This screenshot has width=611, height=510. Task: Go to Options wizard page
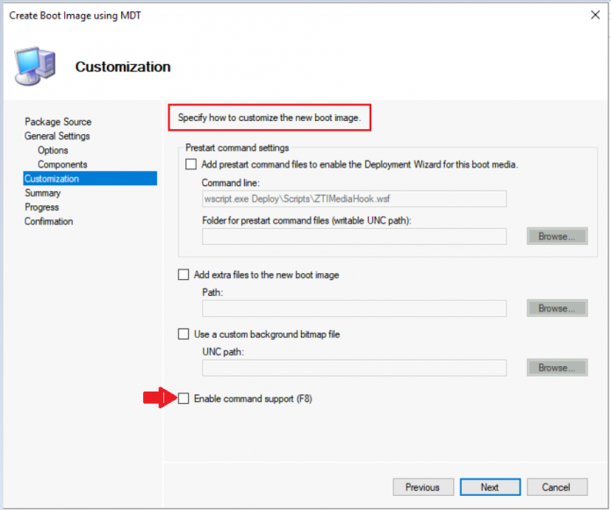[x=53, y=150]
